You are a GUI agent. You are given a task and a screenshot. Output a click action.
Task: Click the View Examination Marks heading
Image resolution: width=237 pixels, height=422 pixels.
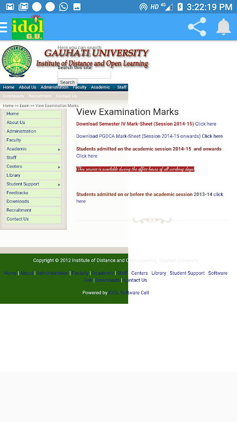(127, 112)
